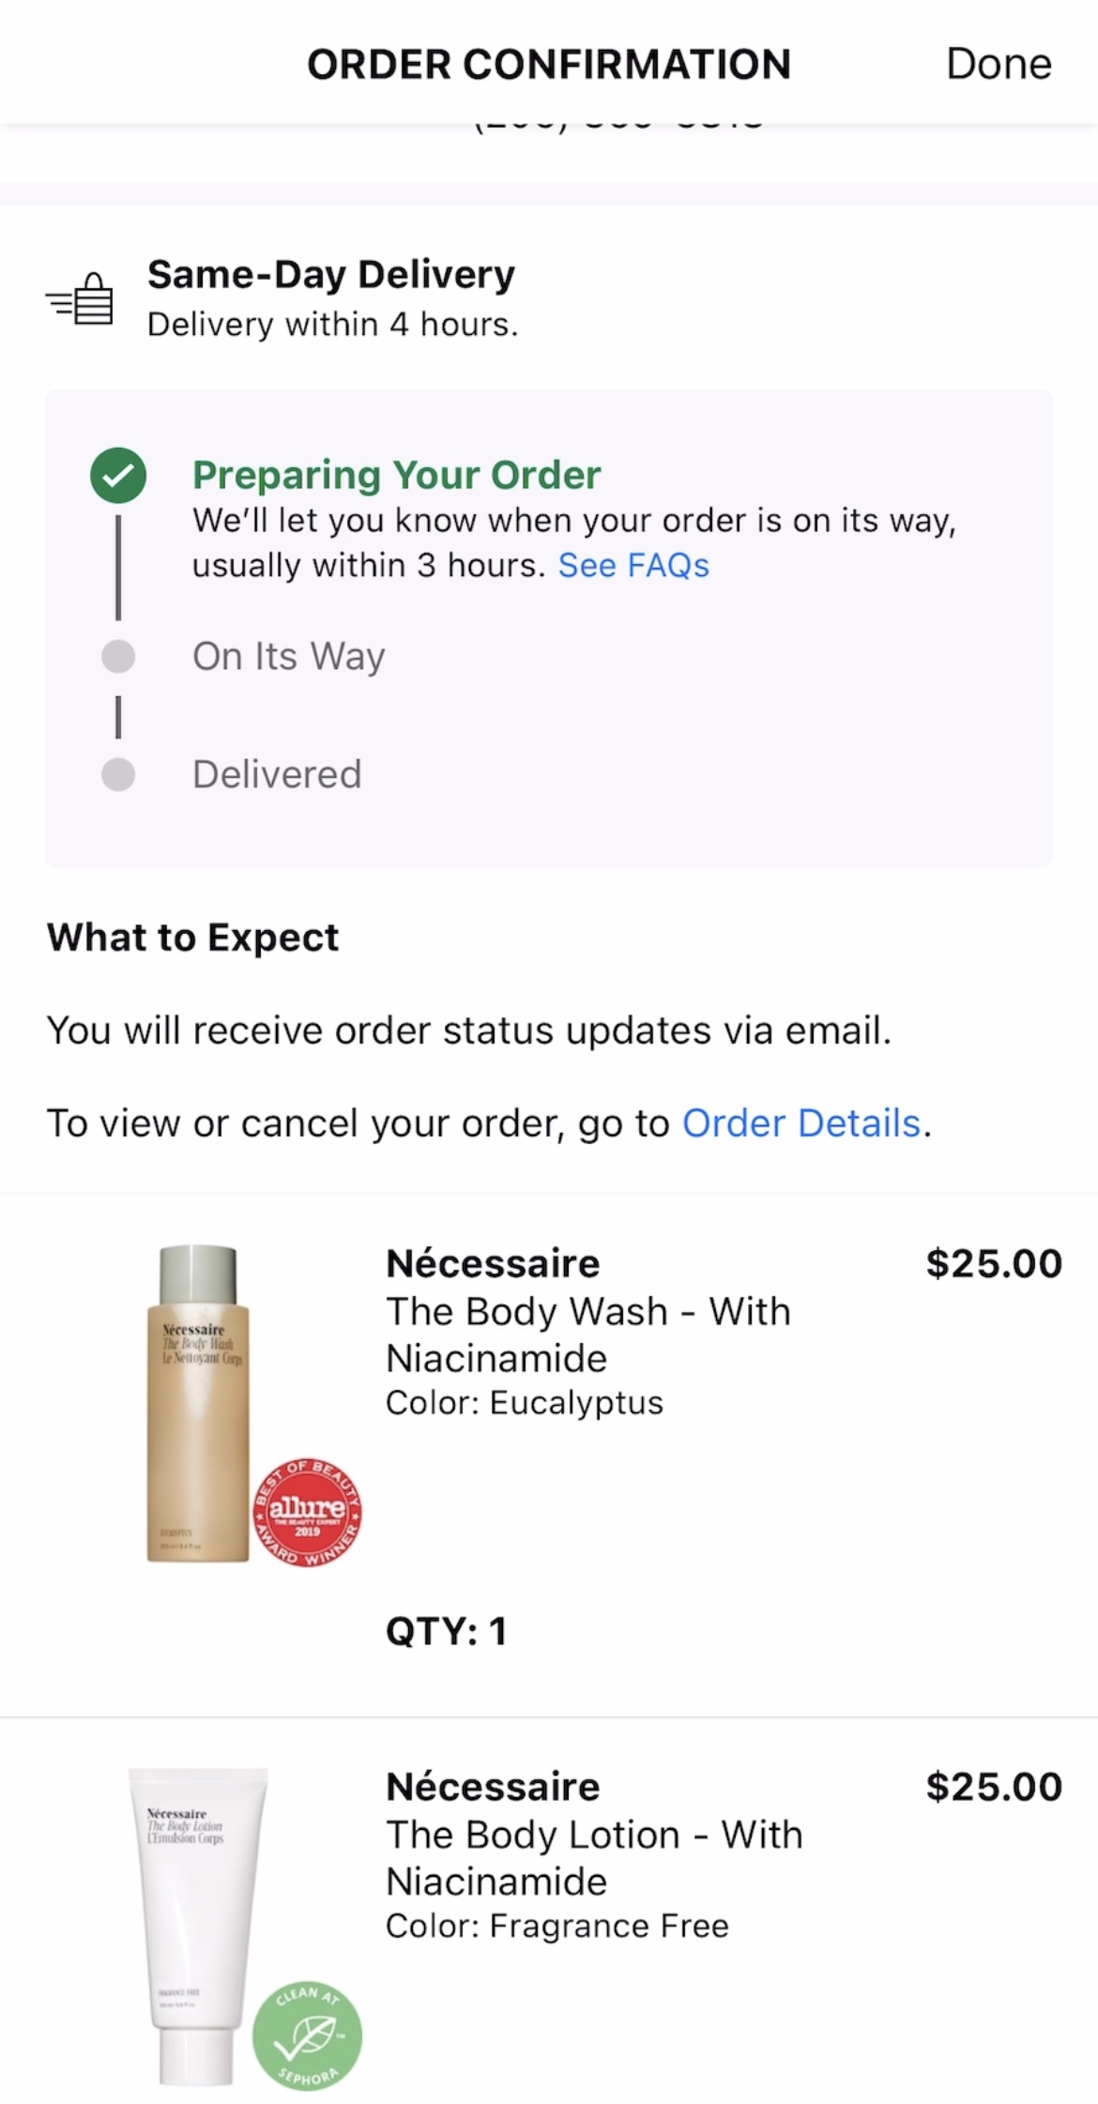
Task: Tap the Allure Best of Beauty badge
Action: tap(307, 1512)
